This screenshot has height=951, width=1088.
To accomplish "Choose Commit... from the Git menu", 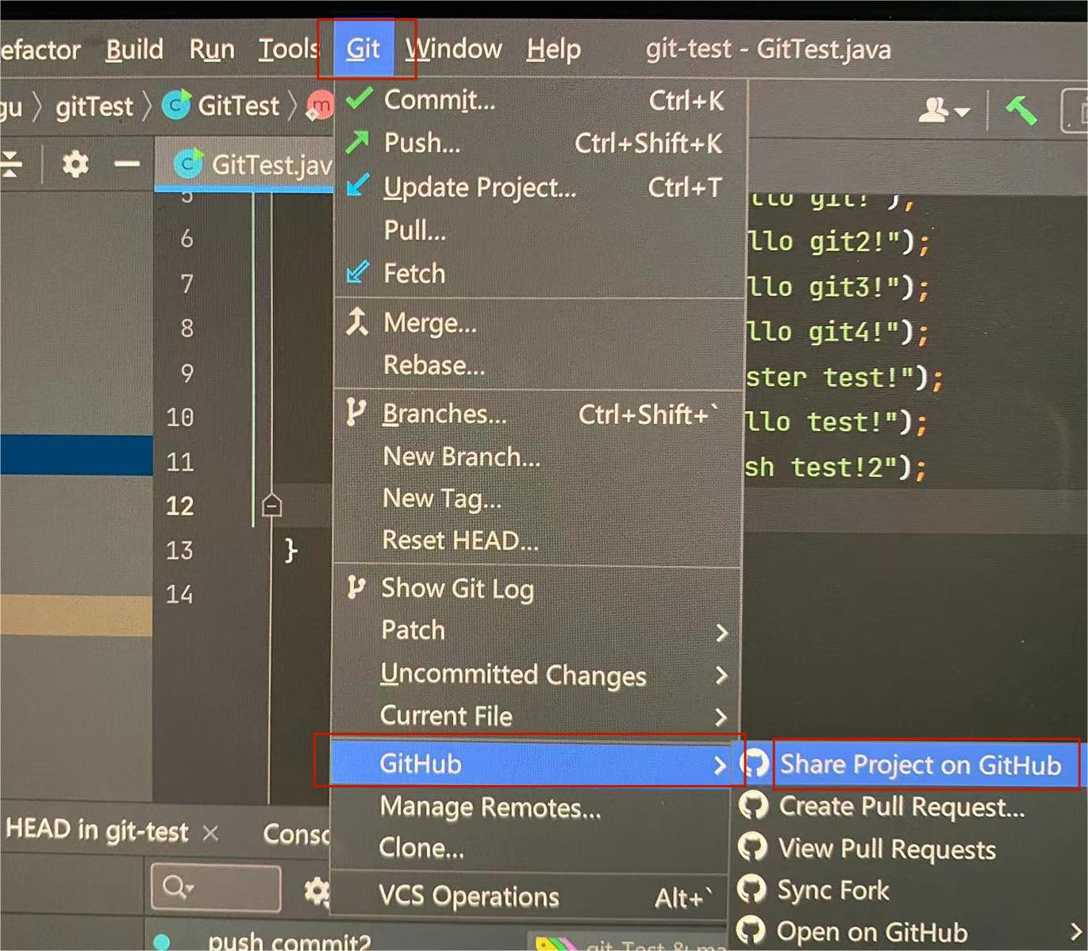I will click(540, 101).
